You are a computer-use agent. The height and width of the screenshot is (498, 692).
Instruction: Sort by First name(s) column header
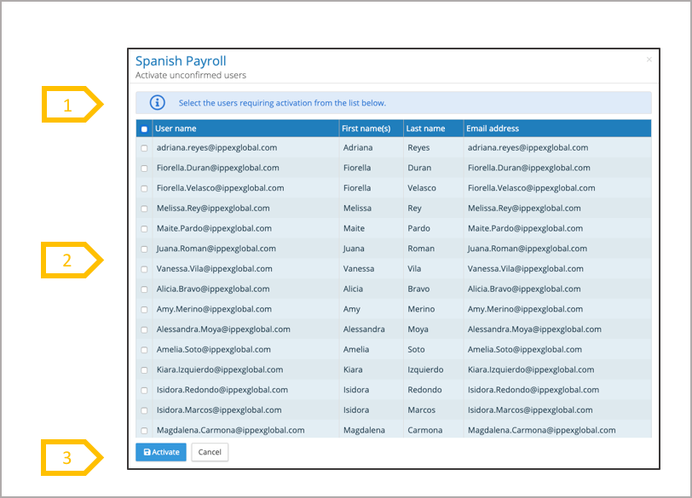pos(366,129)
